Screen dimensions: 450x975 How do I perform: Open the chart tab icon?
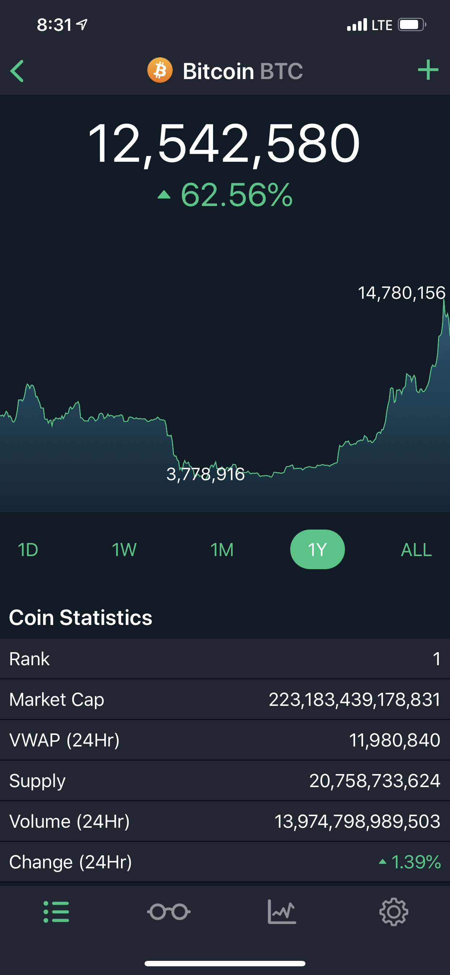point(282,912)
